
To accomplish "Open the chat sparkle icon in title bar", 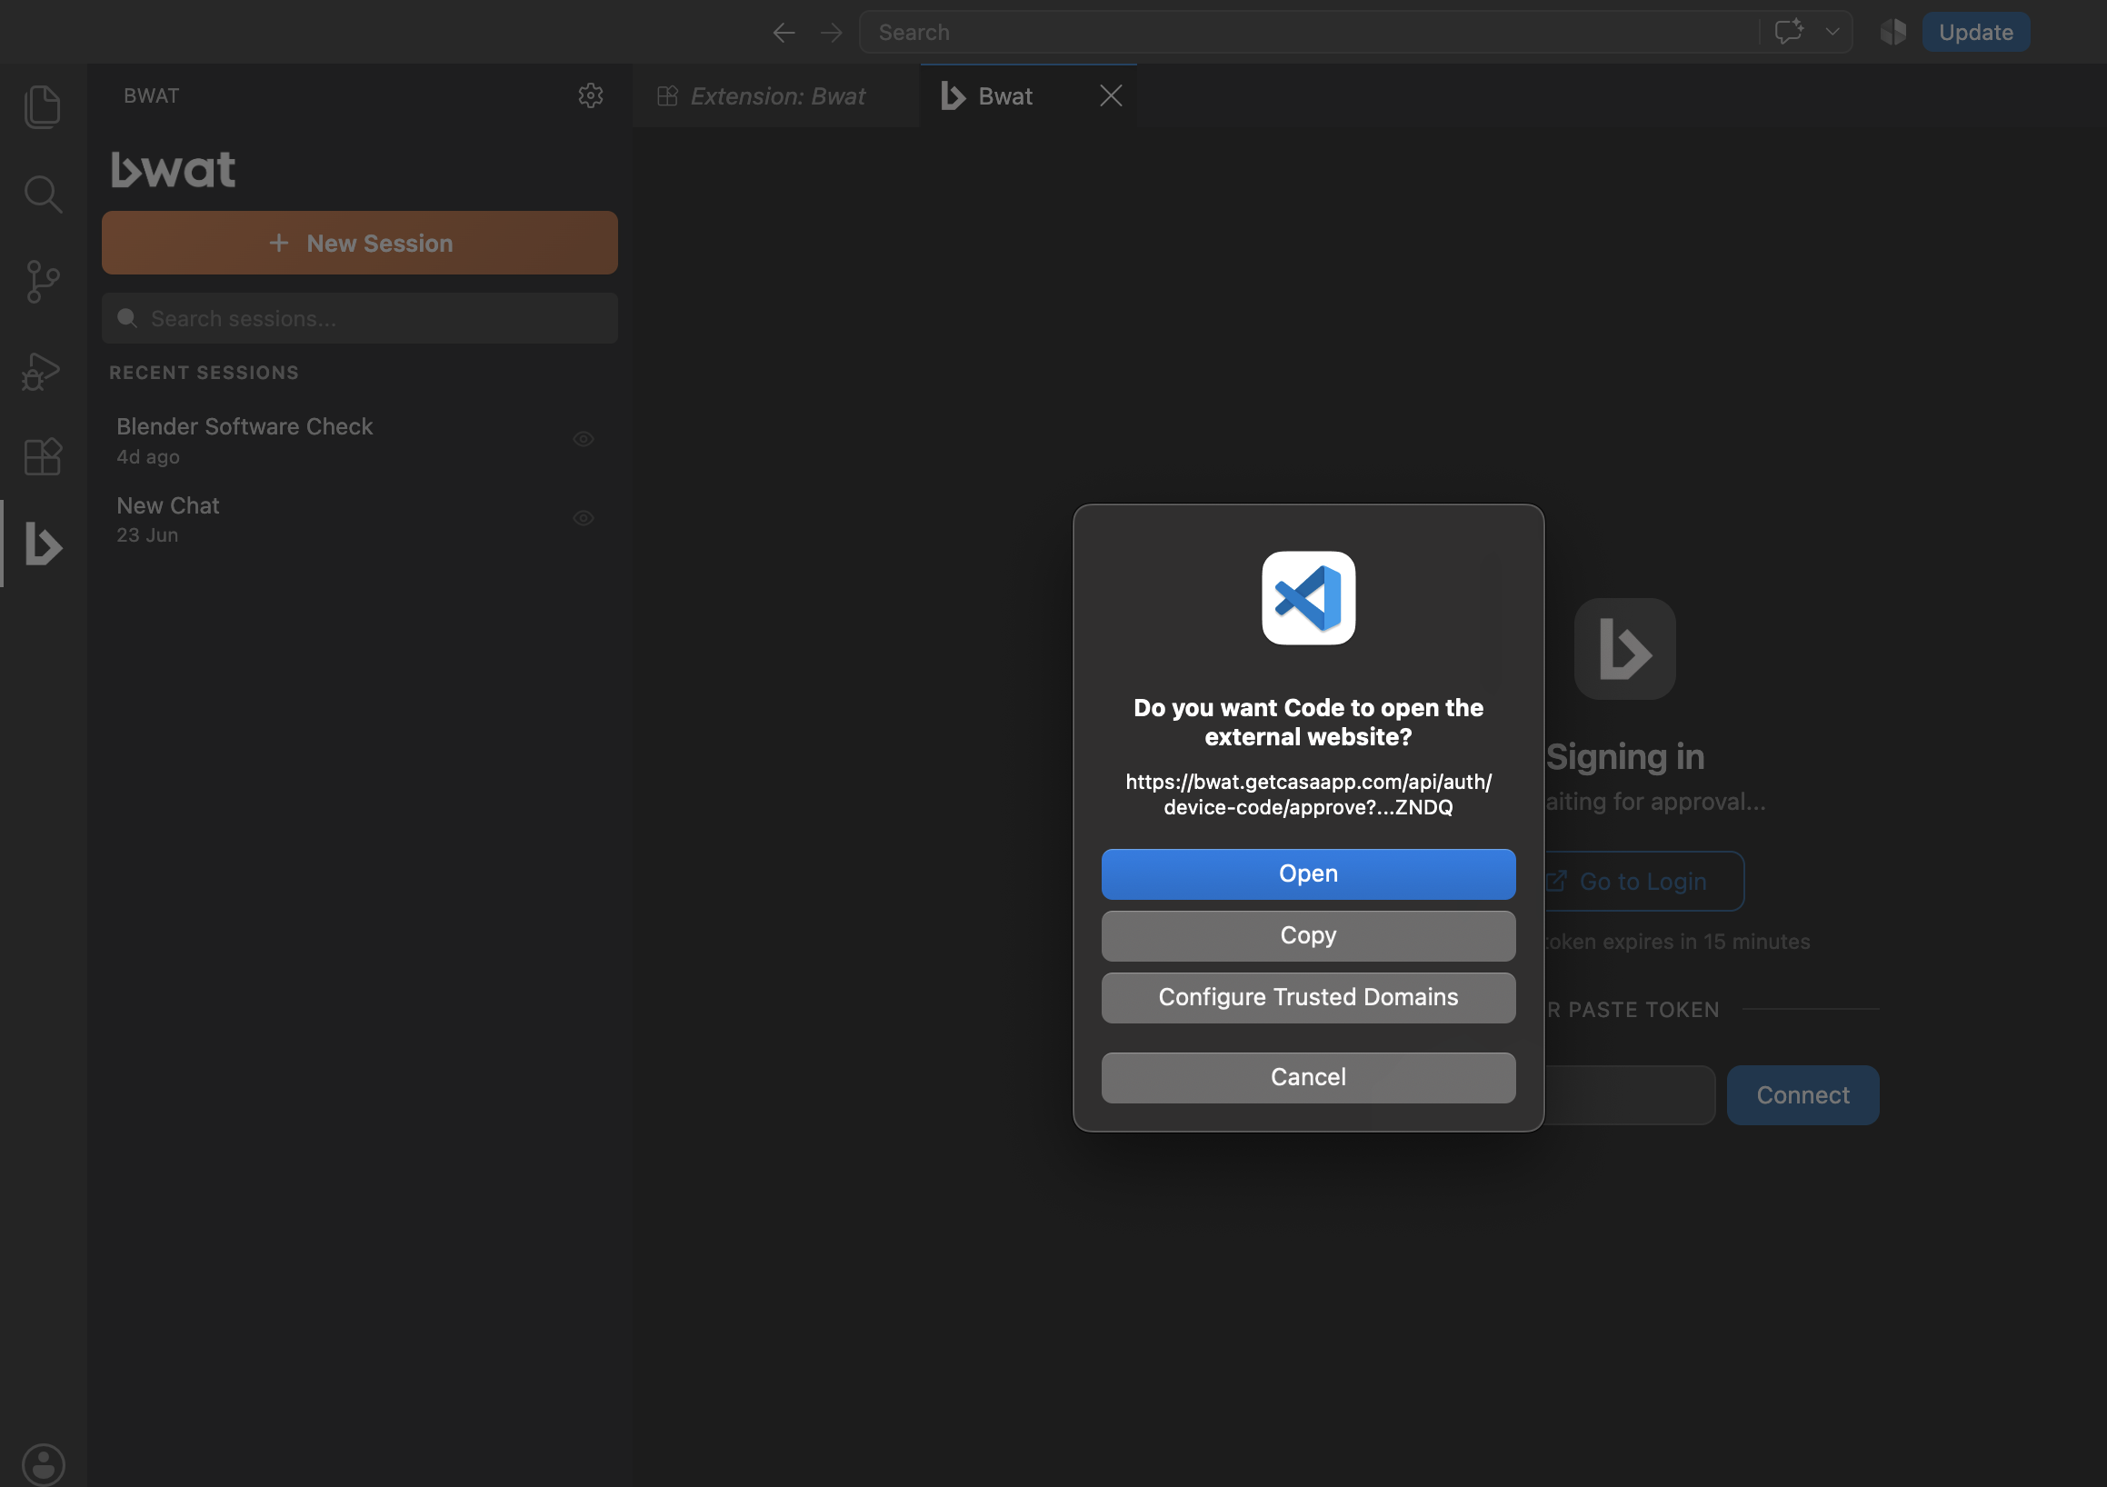I will pyautogui.click(x=1789, y=31).
